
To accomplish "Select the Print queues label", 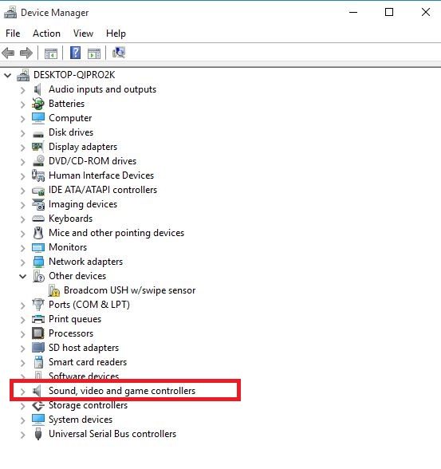I will pyautogui.click(x=75, y=319).
